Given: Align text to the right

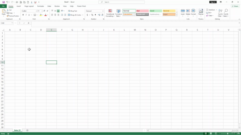Looking at the screenshot, I should [58, 15].
